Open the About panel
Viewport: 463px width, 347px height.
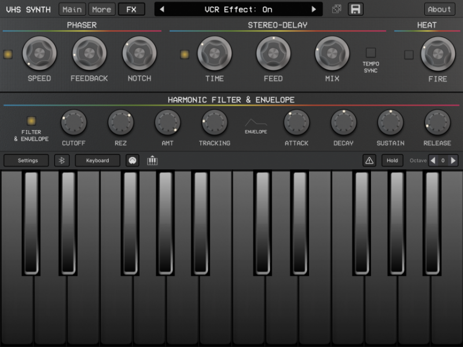(x=439, y=9)
